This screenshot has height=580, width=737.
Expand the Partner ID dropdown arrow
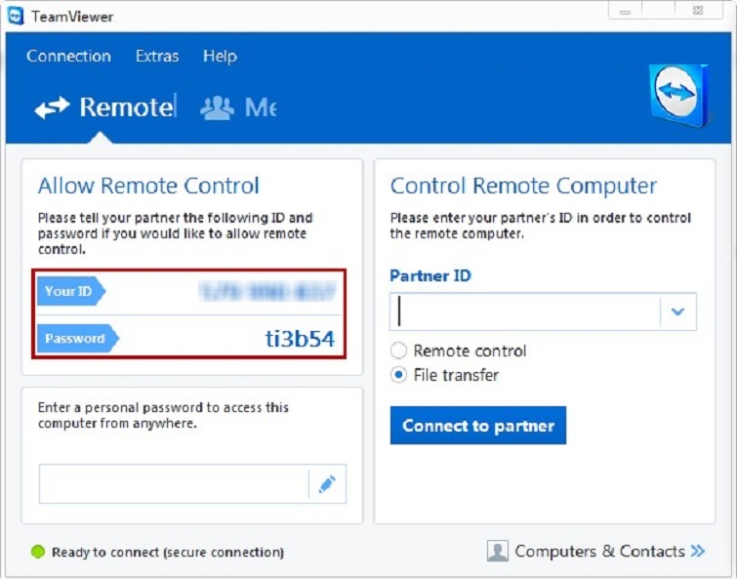click(x=677, y=311)
